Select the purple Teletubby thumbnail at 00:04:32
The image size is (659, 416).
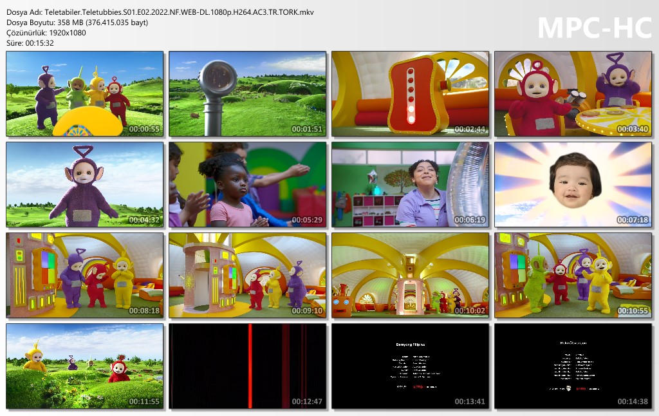84,185
